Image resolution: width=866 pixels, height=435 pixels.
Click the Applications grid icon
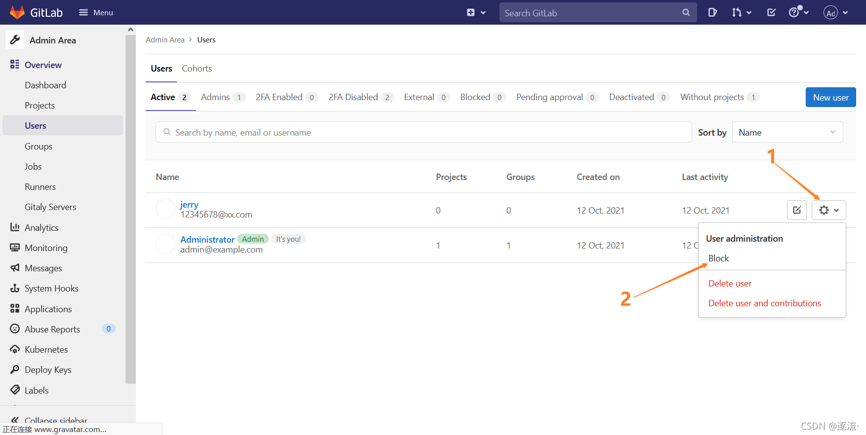pos(15,309)
